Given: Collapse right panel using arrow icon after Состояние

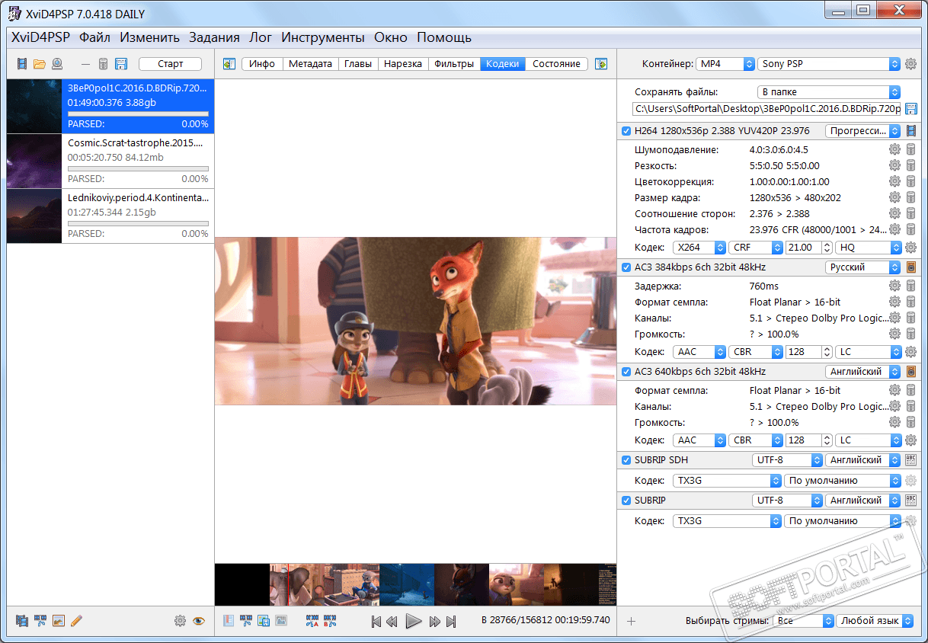Looking at the screenshot, I should [601, 64].
